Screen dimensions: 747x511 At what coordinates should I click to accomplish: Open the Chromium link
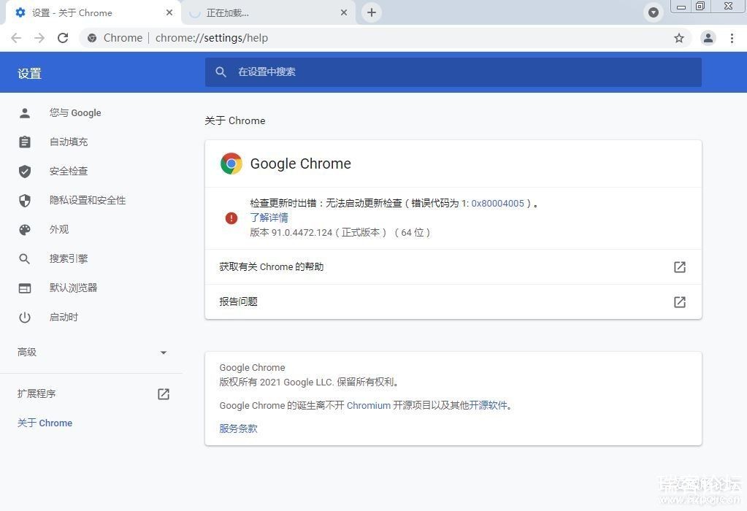coord(369,405)
